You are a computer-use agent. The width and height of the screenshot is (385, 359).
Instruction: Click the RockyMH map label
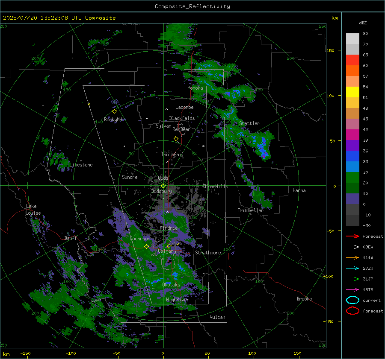pyautogui.click(x=113, y=120)
